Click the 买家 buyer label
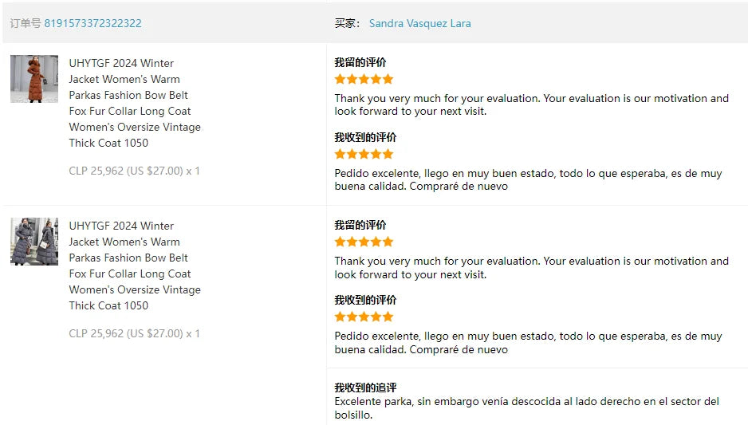 [x=347, y=23]
